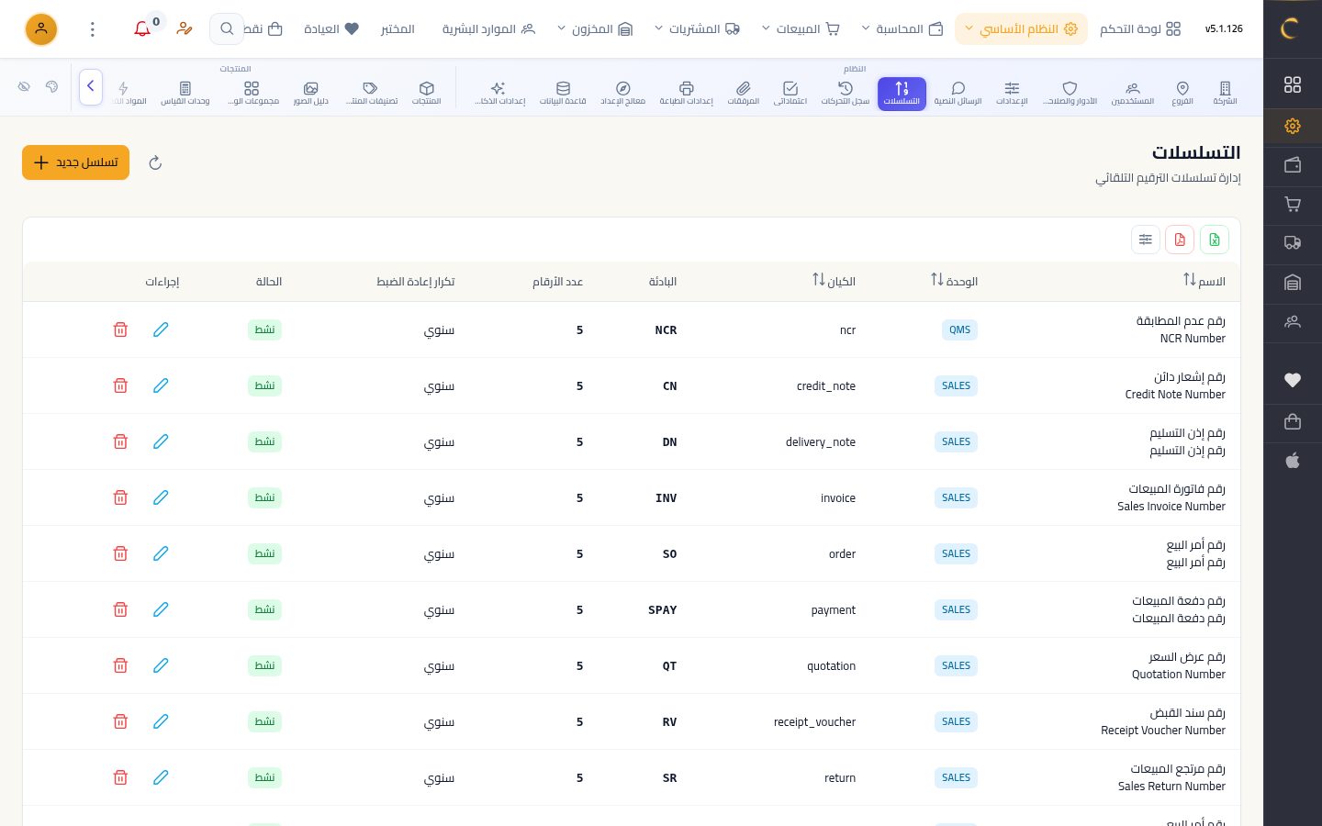The height and width of the screenshot is (826, 1322).
Task: Open My Approvals (اعتماداتي) toolbar icon
Action: tap(790, 93)
